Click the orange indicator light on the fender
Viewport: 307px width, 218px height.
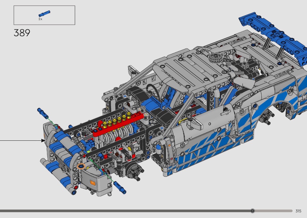[92, 183]
